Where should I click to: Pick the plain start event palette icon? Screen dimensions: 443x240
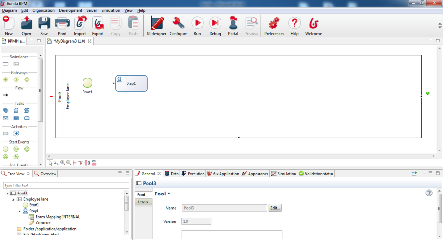click(x=5, y=149)
